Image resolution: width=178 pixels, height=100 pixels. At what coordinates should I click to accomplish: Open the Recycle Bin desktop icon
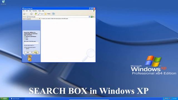3,2
